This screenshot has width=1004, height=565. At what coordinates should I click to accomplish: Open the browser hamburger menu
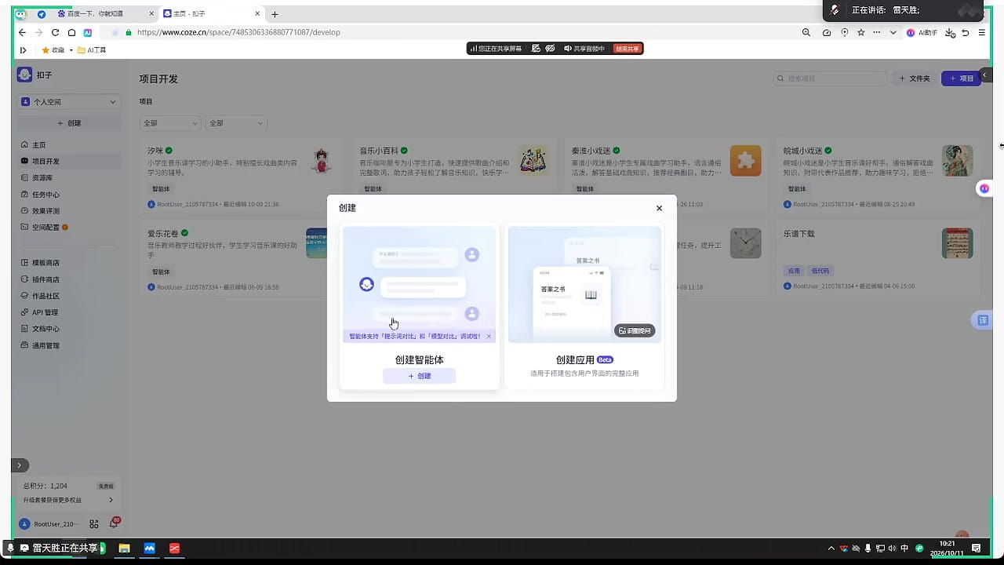coord(981,32)
